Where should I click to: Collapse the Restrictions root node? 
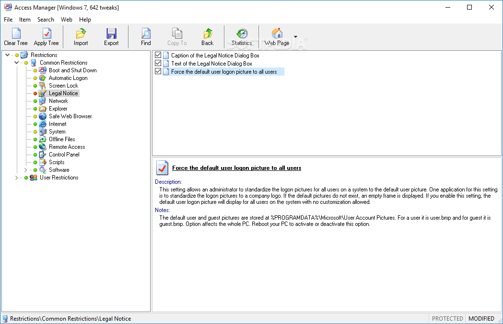point(7,55)
